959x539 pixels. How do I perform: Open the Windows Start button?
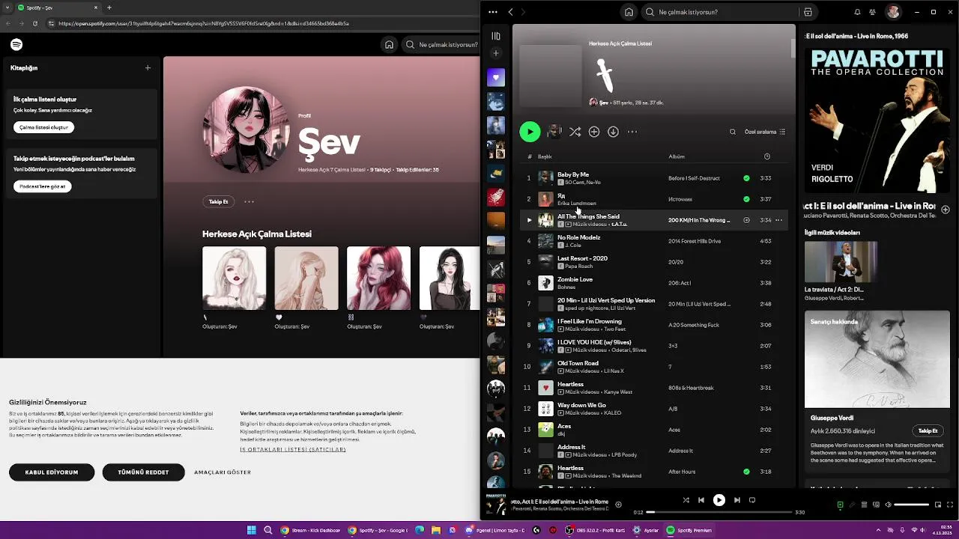pyautogui.click(x=252, y=530)
